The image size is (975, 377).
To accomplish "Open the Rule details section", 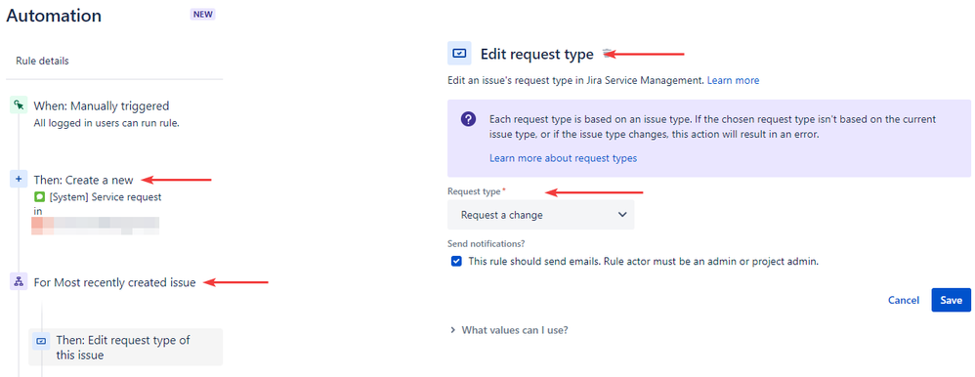I will [x=42, y=61].
